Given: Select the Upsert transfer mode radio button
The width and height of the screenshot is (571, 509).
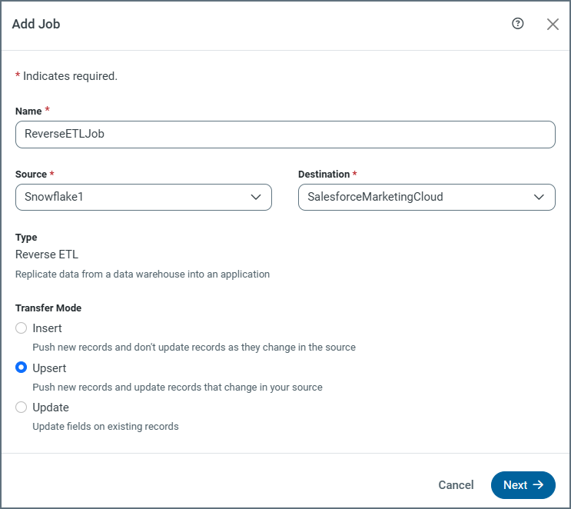Looking at the screenshot, I should click(22, 368).
